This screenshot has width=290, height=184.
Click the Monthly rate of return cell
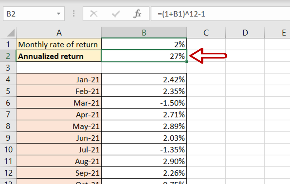pos(59,44)
